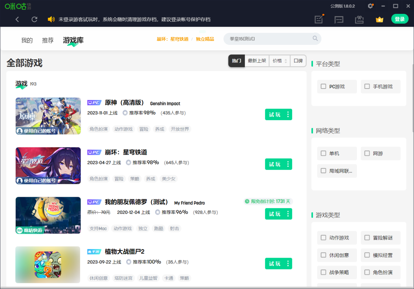
Task: Open the 独立精品 hot search link
Action: [205, 39]
